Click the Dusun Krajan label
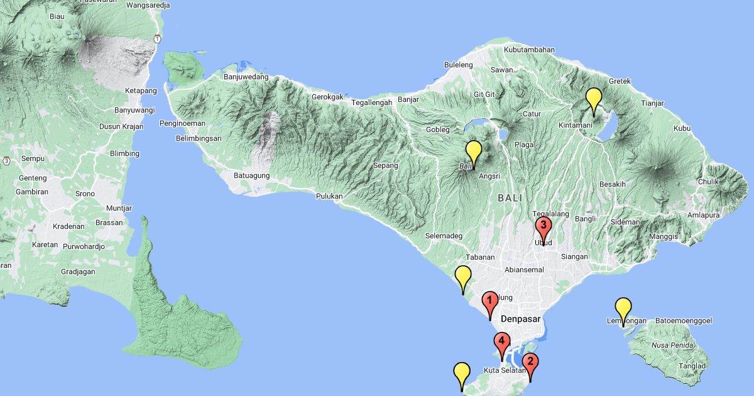 [121, 126]
